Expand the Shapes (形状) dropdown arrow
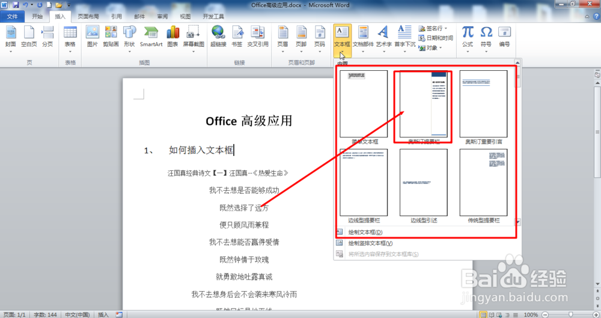 [129, 51]
